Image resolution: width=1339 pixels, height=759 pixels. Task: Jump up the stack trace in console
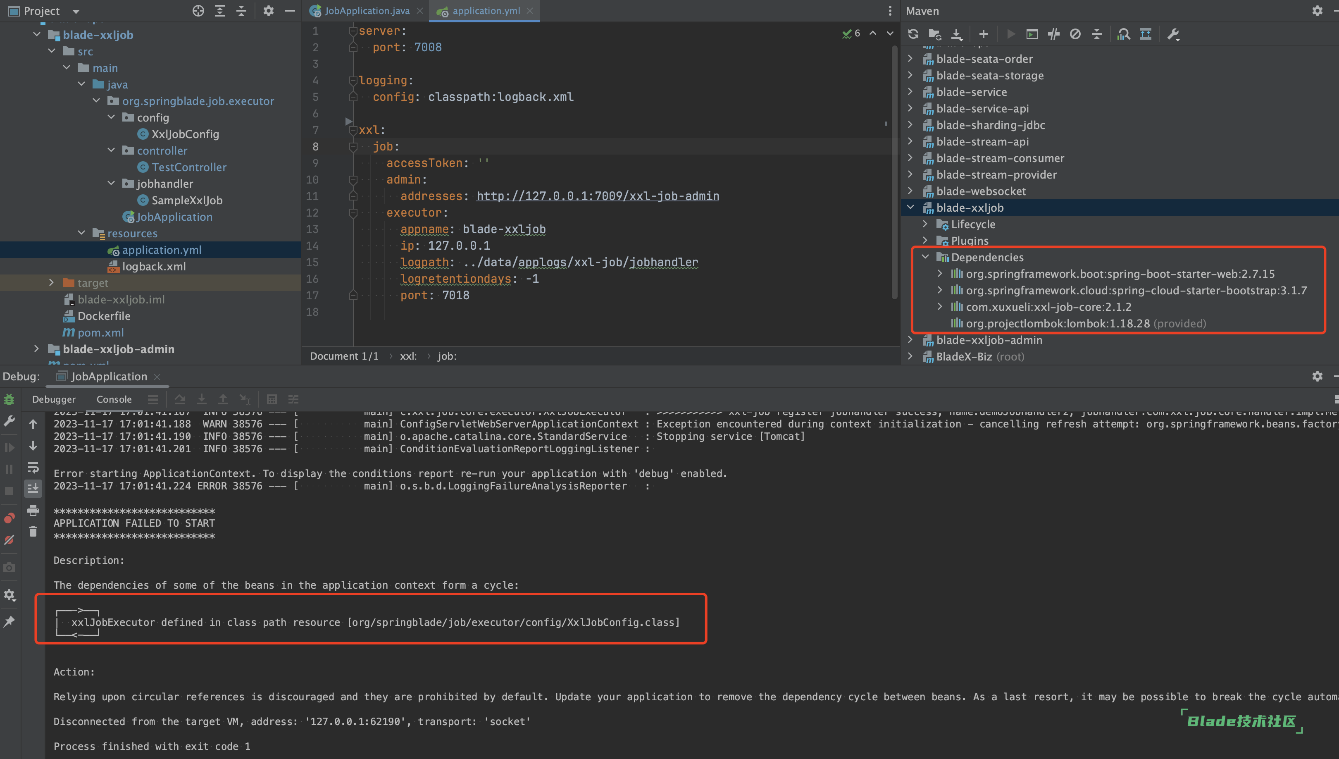click(33, 424)
